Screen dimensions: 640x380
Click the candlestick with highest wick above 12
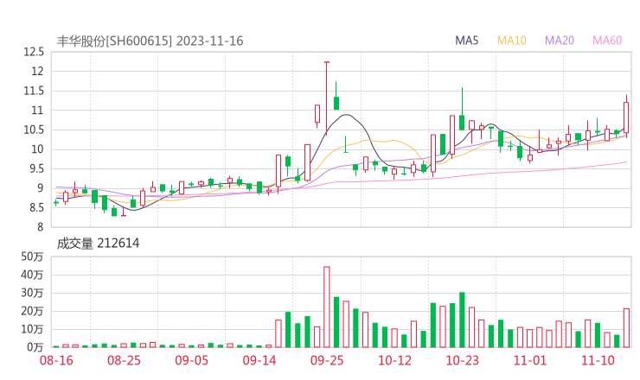[x=327, y=98]
